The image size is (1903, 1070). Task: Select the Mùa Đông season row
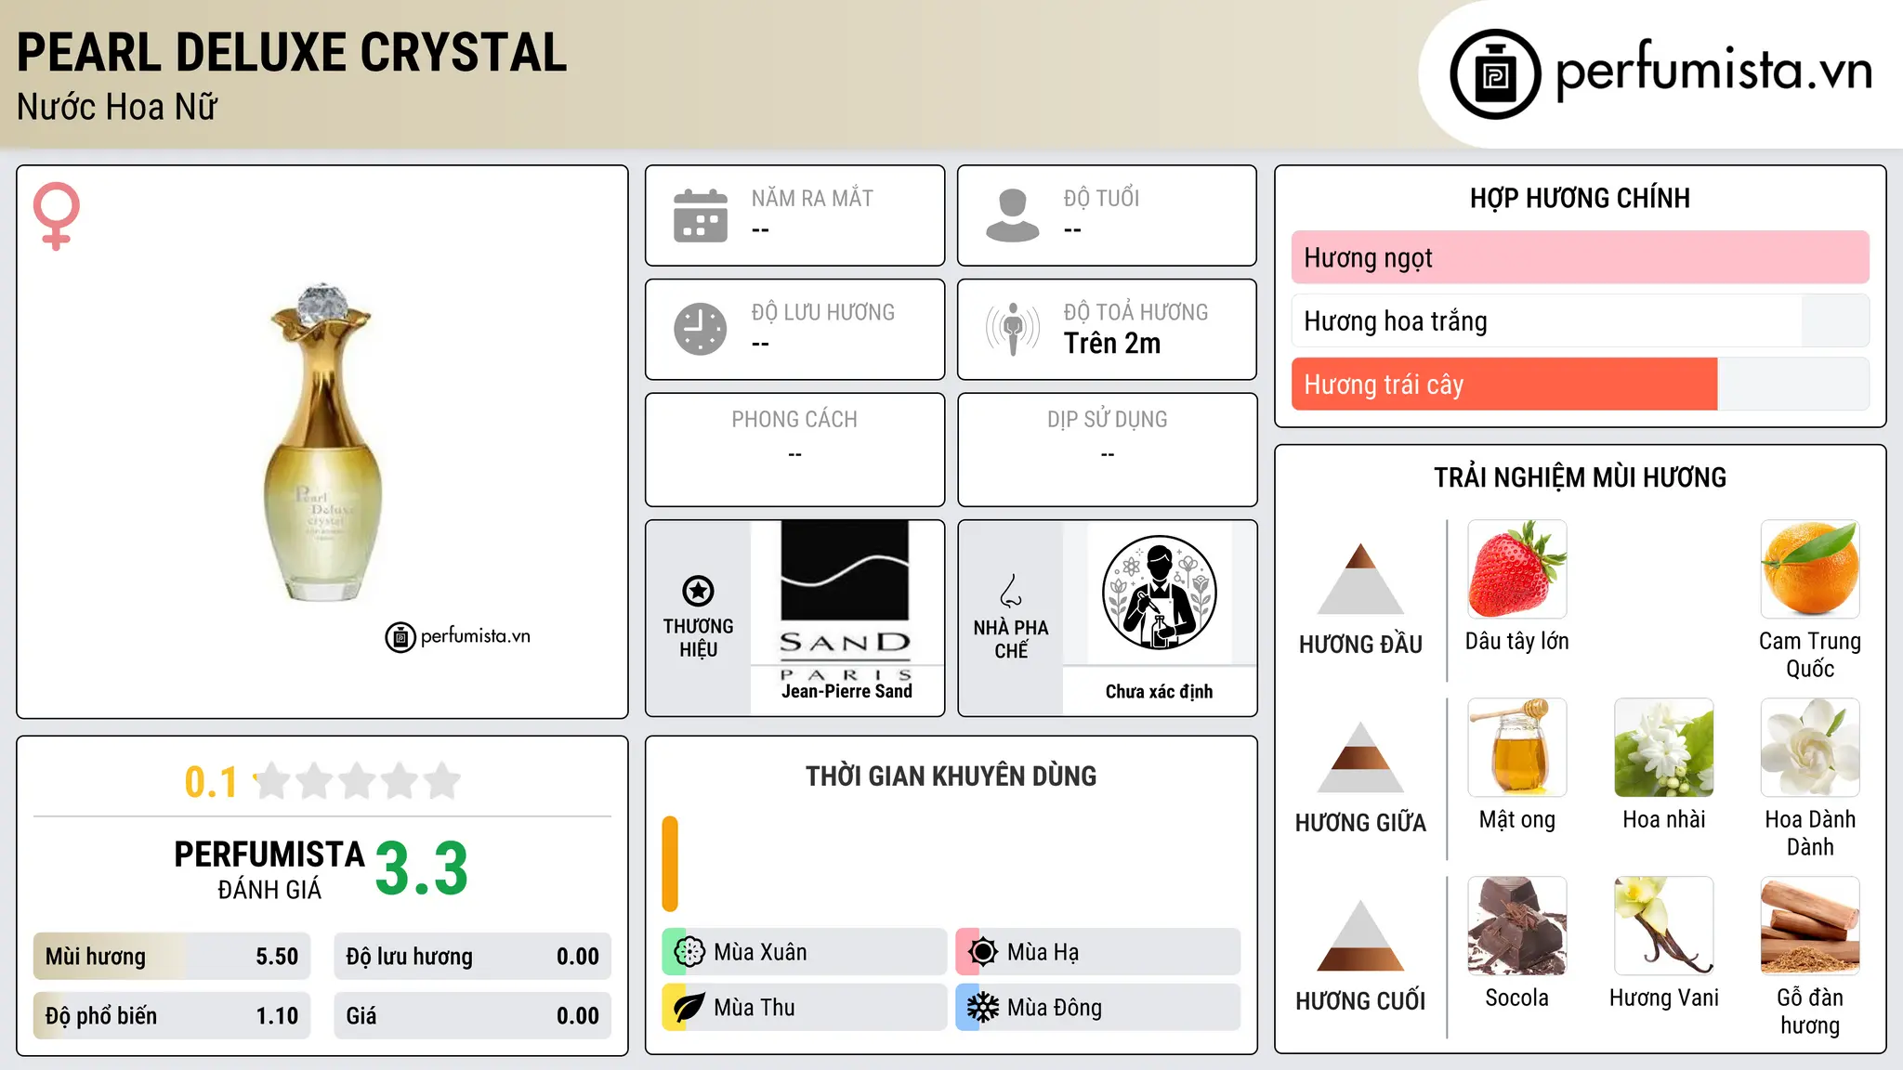1098,1008
